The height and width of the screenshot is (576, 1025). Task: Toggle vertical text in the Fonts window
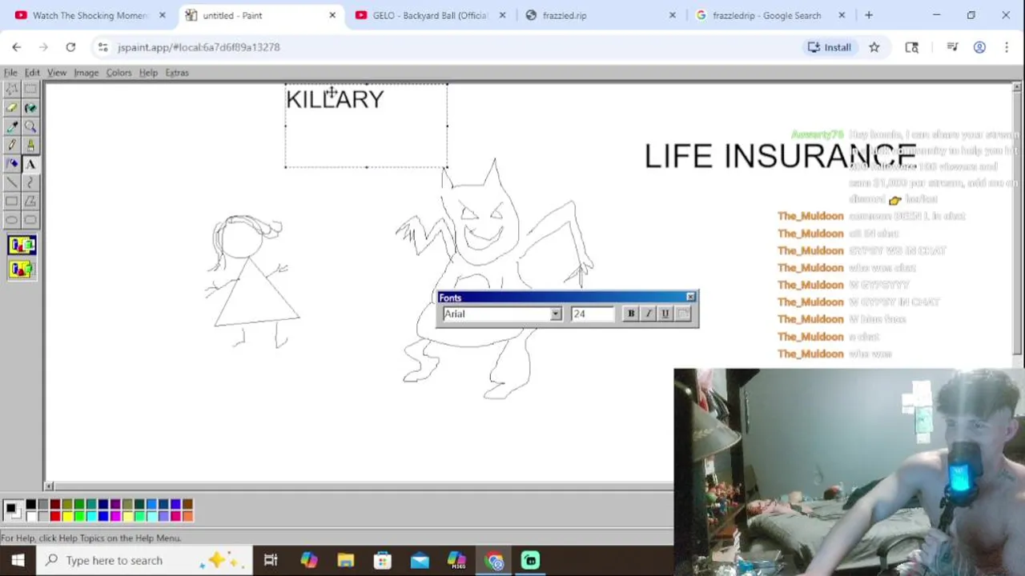coord(682,314)
